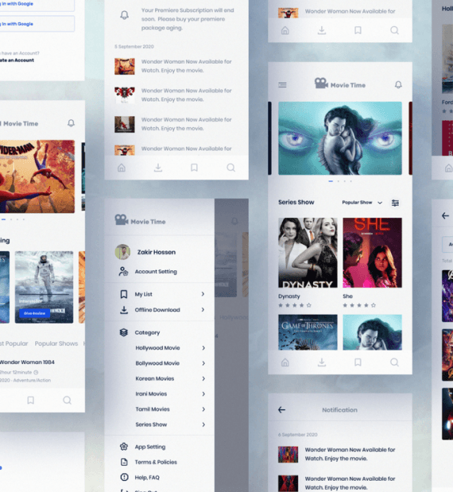
Task: Tap download icon below 5 September notifications list
Action: pos(158,168)
